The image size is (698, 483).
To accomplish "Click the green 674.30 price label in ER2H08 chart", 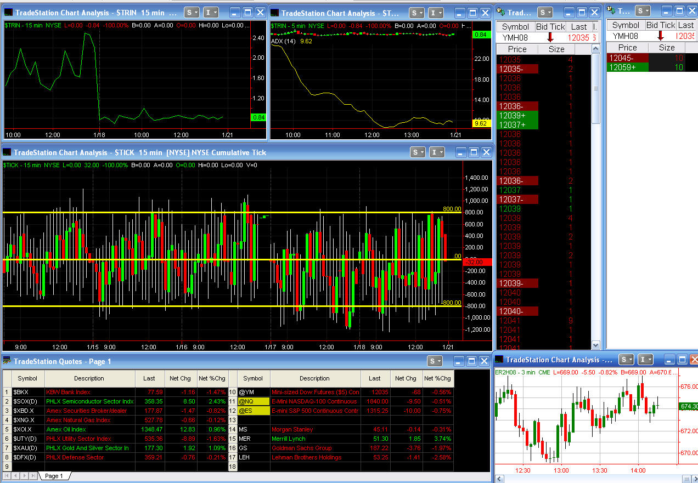I will [x=688, y=406].
